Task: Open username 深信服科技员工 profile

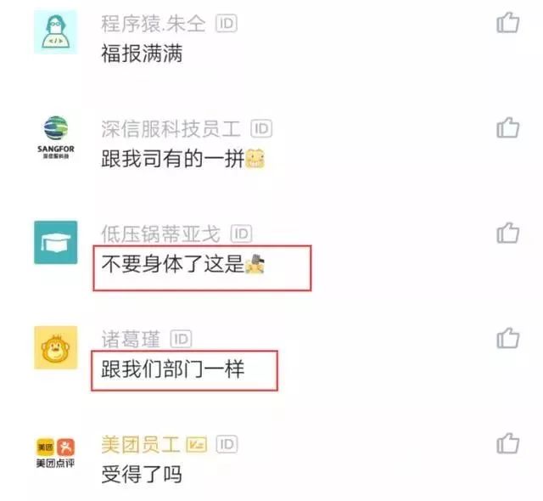Action: pyautogui.click(x=171, y=129)
